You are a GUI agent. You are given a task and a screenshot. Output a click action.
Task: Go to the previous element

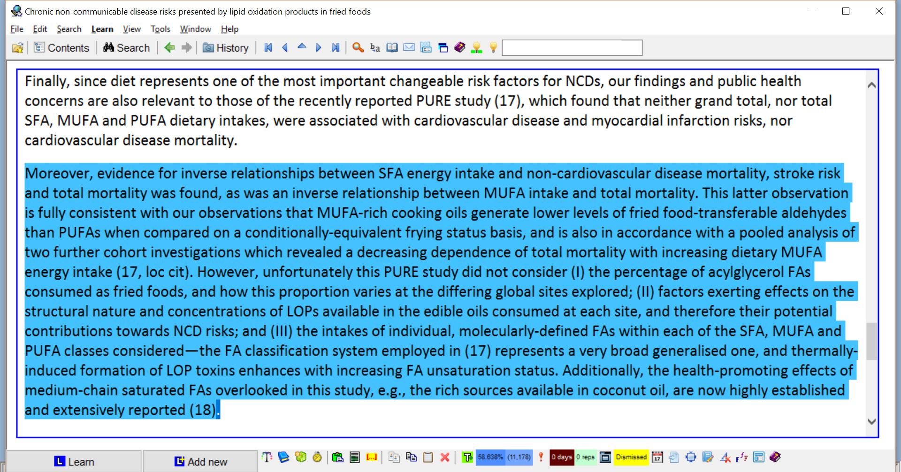pos(285,48)
